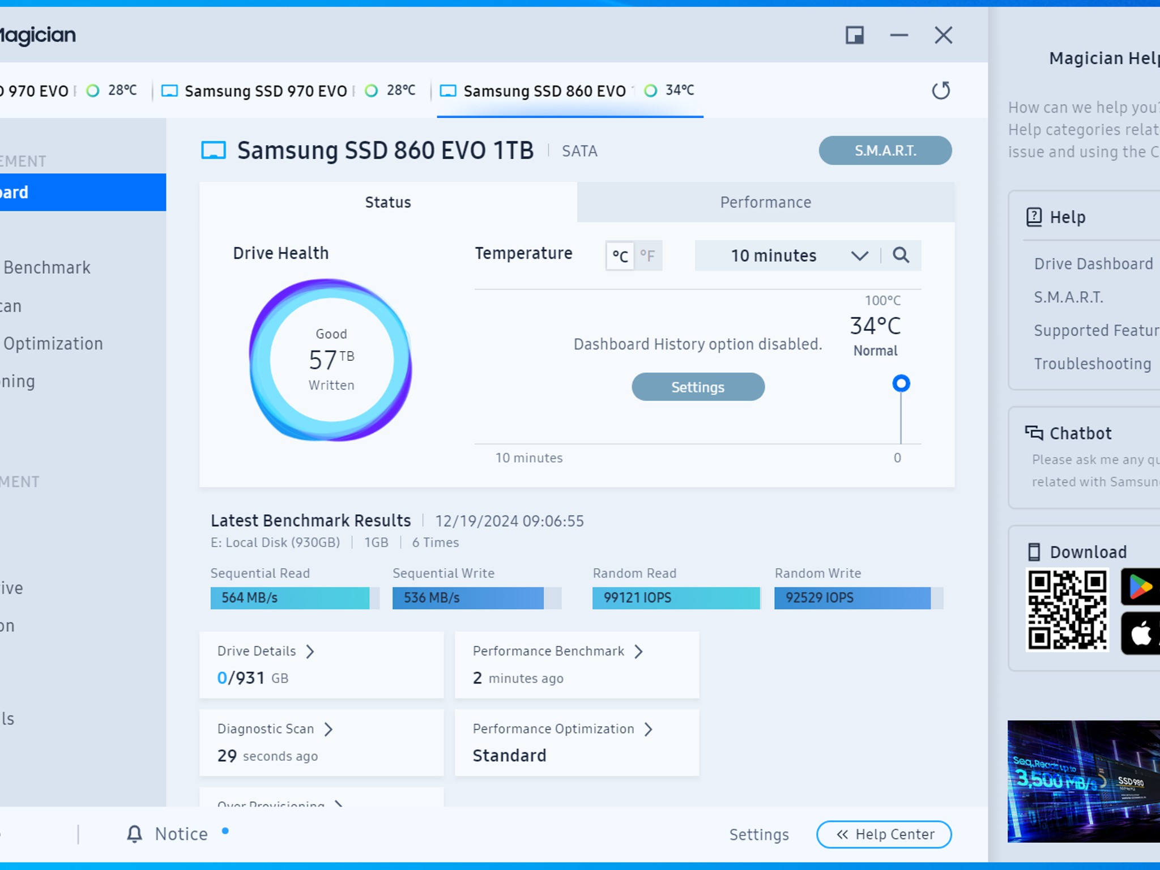
Task: Click the Chatbot speech bubble icon
Action: [x=1034, y=433]
